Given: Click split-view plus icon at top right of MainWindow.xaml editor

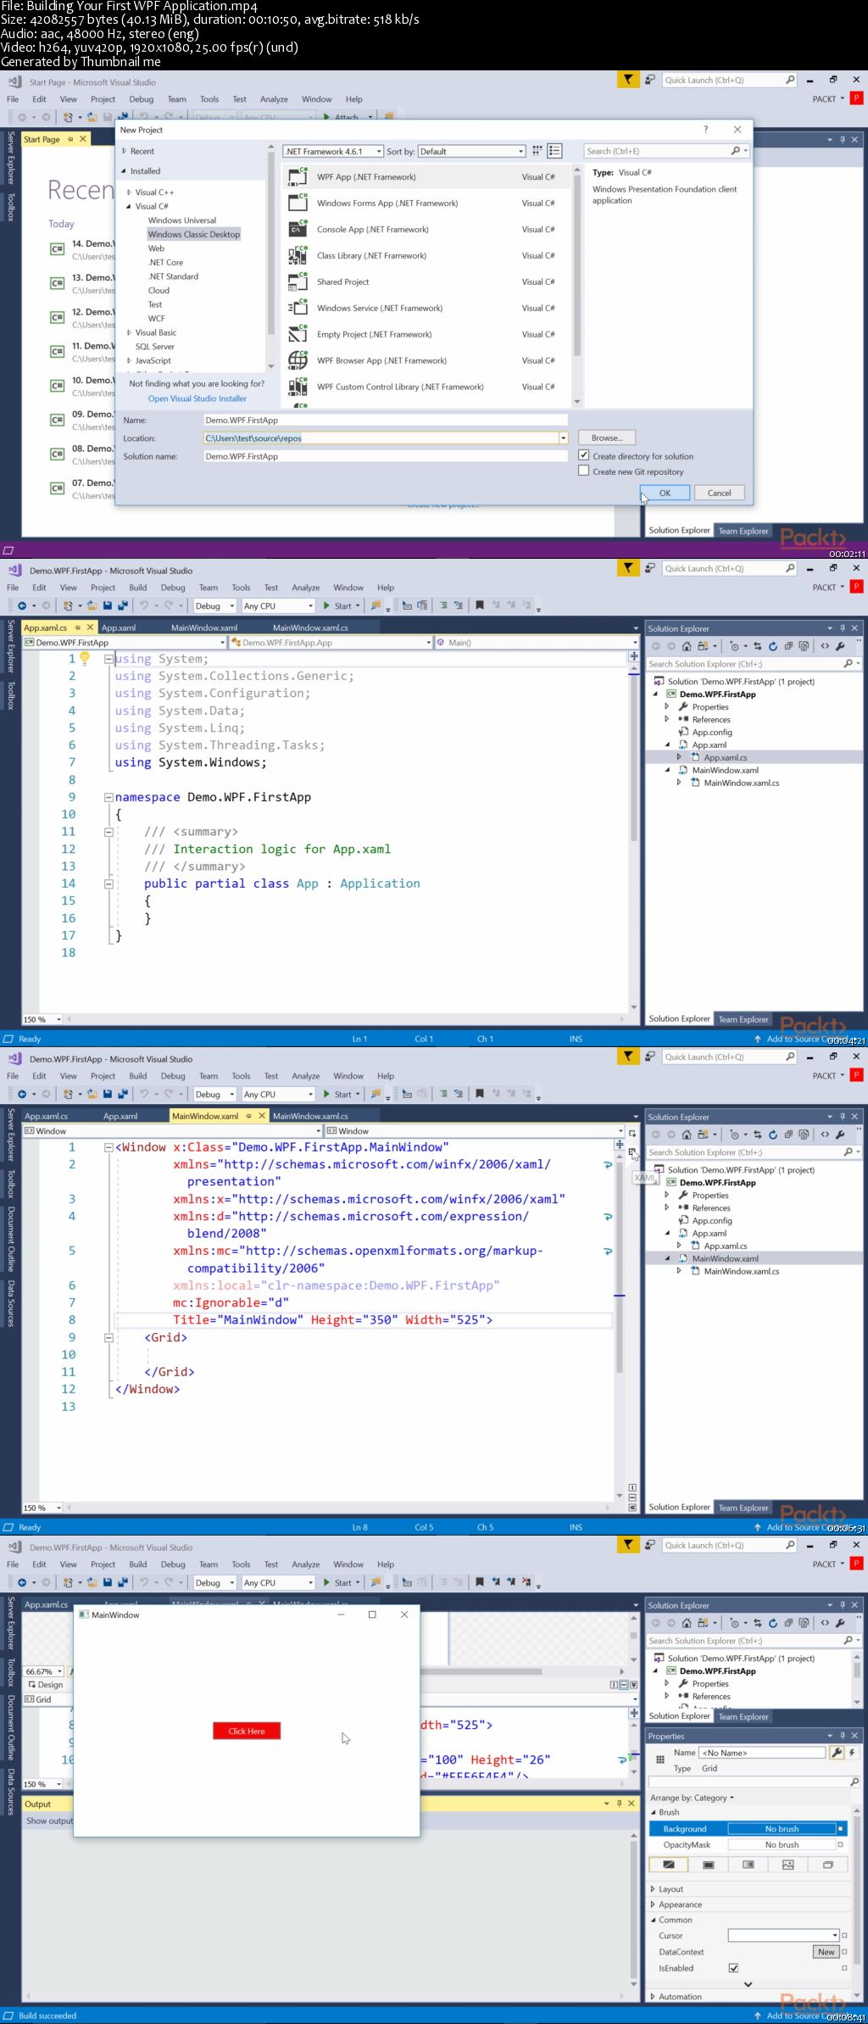Looking at the screenshot, I should click(620, 1145).
